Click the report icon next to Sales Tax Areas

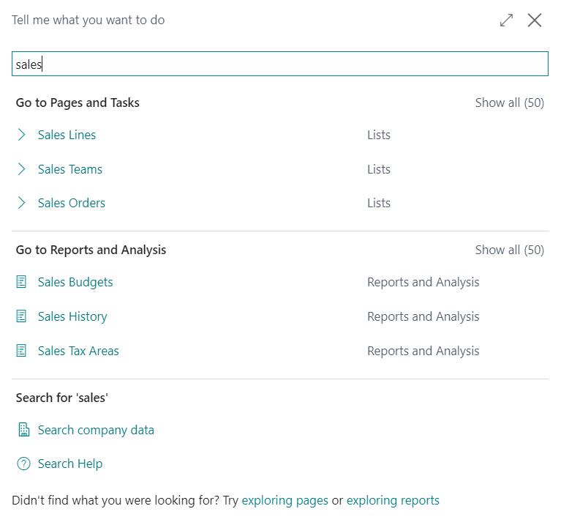[21, 351]
